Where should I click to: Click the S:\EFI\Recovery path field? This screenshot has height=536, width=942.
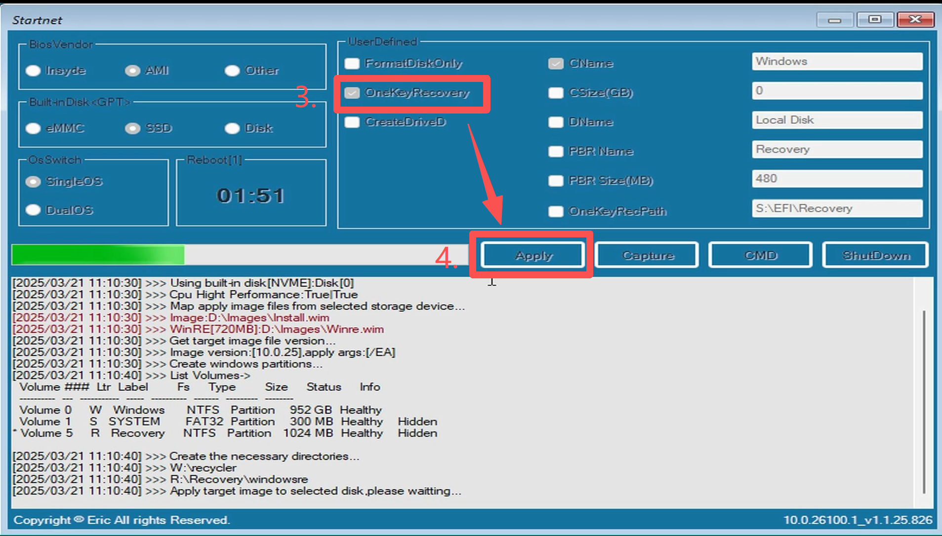(837, 208)
